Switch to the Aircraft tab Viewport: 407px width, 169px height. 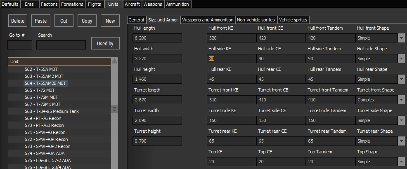point(132,4)
